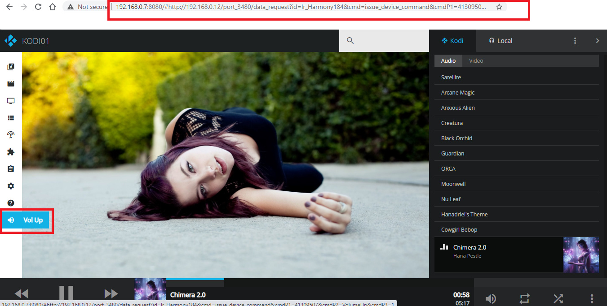Play Black Orchid from the playlist

[x=517, y=138]
